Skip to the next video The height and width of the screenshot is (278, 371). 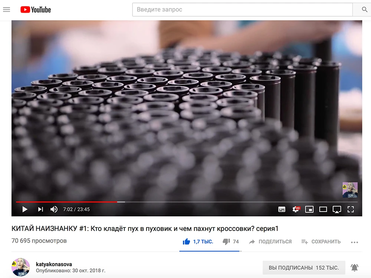40,209
